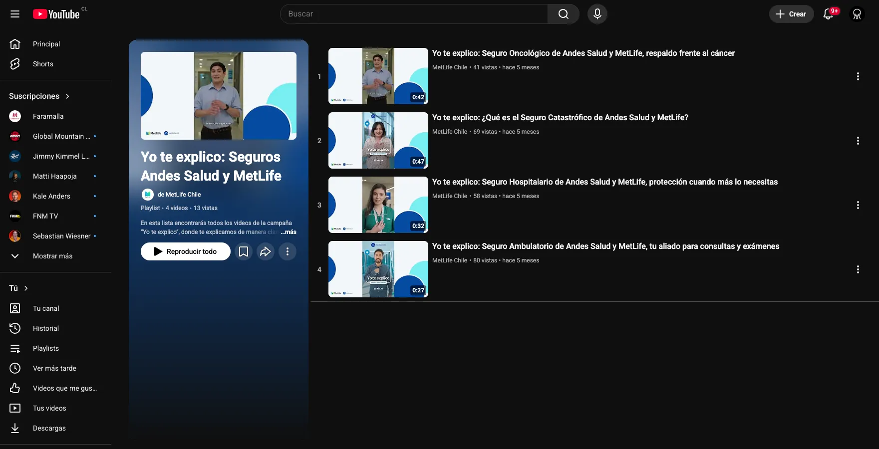Open options menu for the Seguro Oncológico video

[x=858, y=76]
